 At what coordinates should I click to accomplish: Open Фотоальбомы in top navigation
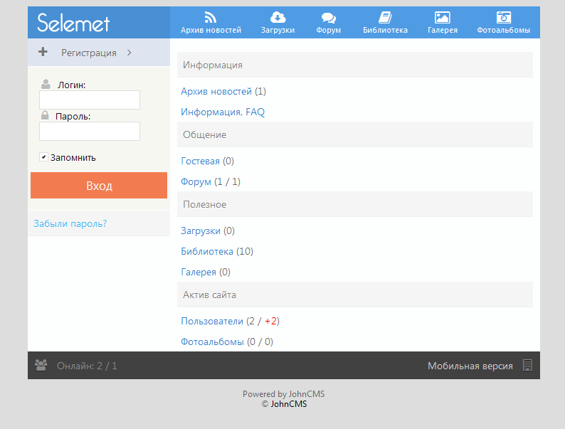pos(503,30)
